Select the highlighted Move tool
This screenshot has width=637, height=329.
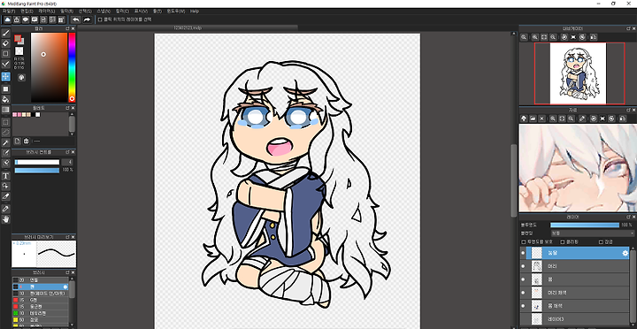(5, 76)
